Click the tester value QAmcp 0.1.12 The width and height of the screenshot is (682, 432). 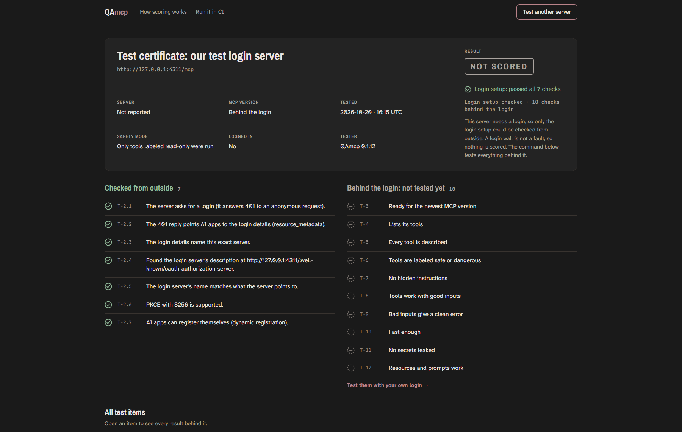coord(358,146)
